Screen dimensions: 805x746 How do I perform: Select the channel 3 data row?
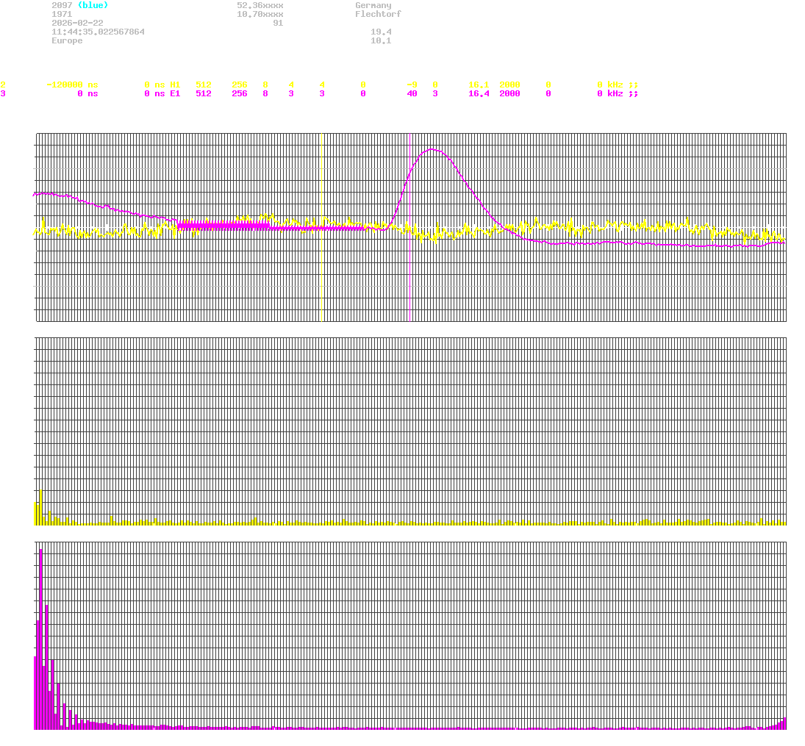pyautogui.click(x=294, y=94)
